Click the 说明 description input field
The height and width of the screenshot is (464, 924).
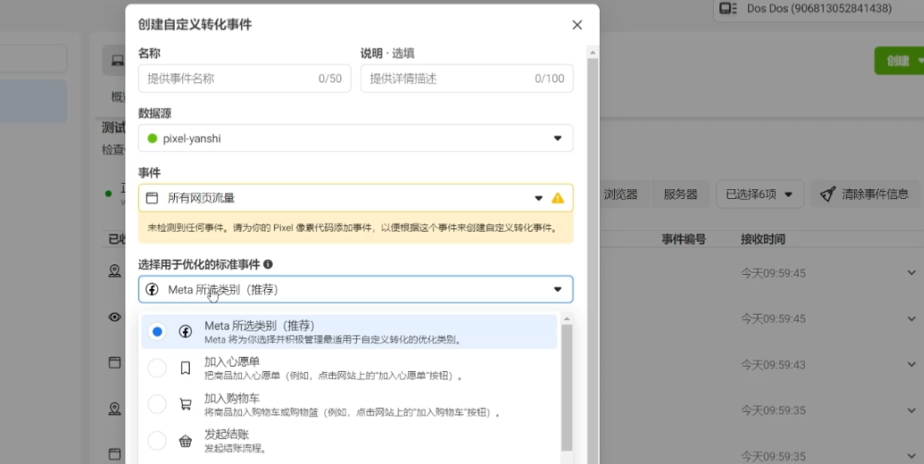(466, 79)
